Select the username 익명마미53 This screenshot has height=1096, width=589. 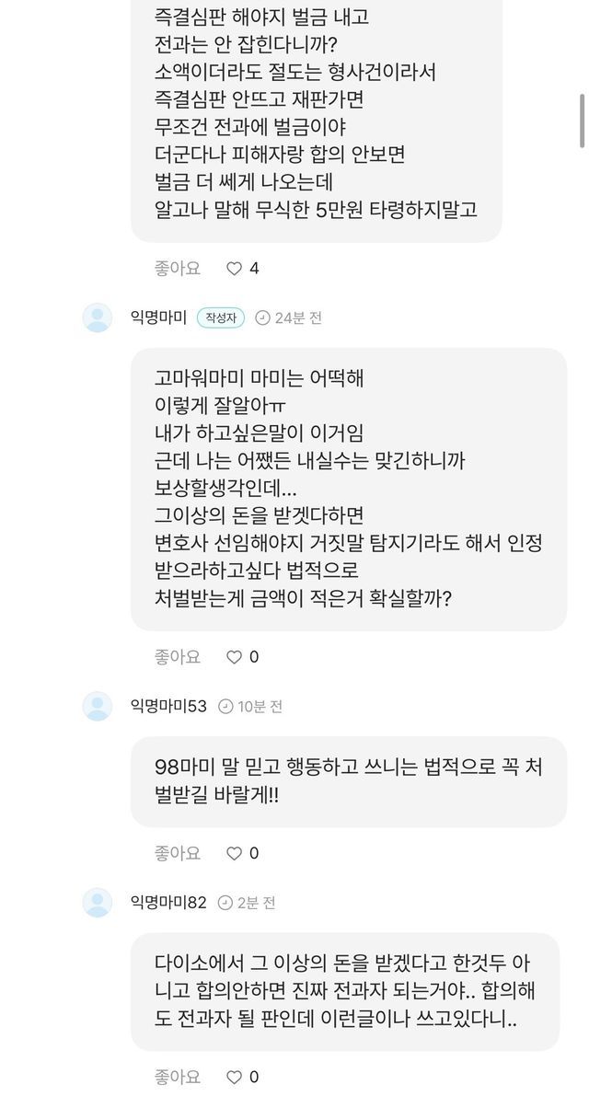(170, 707)
